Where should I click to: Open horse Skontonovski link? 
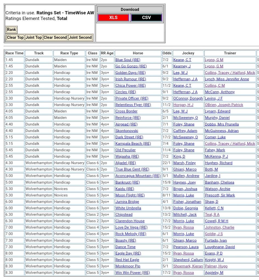[x=127, y=131]
